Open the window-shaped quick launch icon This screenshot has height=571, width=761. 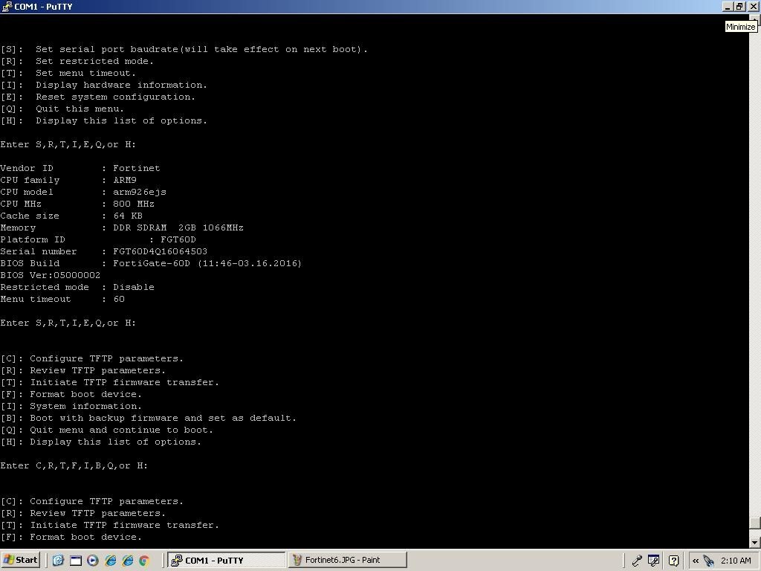(x=76, y=561)
